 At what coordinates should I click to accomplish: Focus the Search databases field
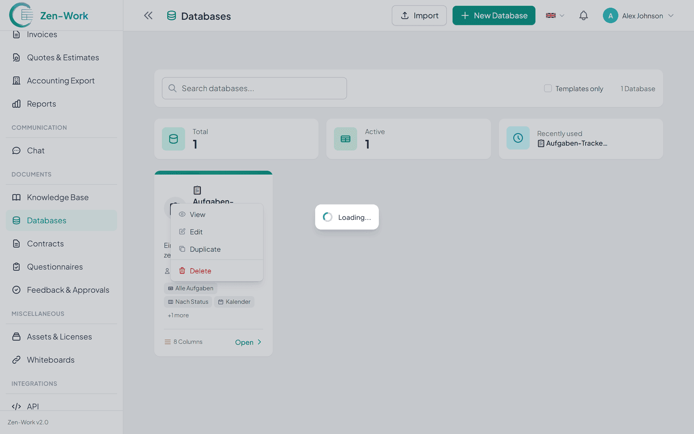[254, 88]
